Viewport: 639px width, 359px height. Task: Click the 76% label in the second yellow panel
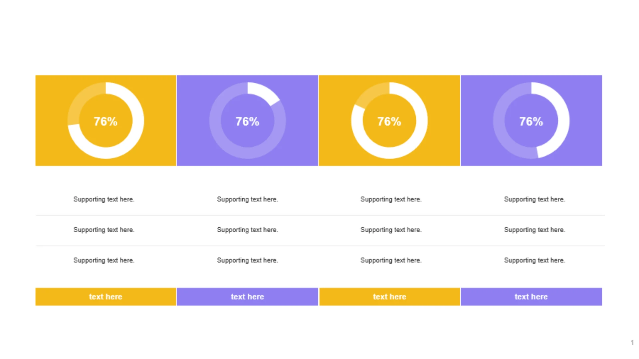pos(389,121)
